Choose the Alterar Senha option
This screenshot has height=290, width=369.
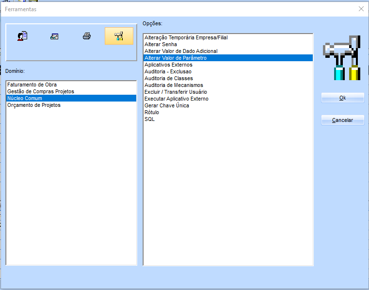pos(160,44)
